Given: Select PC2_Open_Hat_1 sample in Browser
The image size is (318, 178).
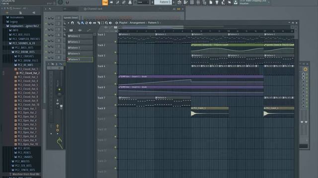Looking at the screenshot, I should coord(25,109).
